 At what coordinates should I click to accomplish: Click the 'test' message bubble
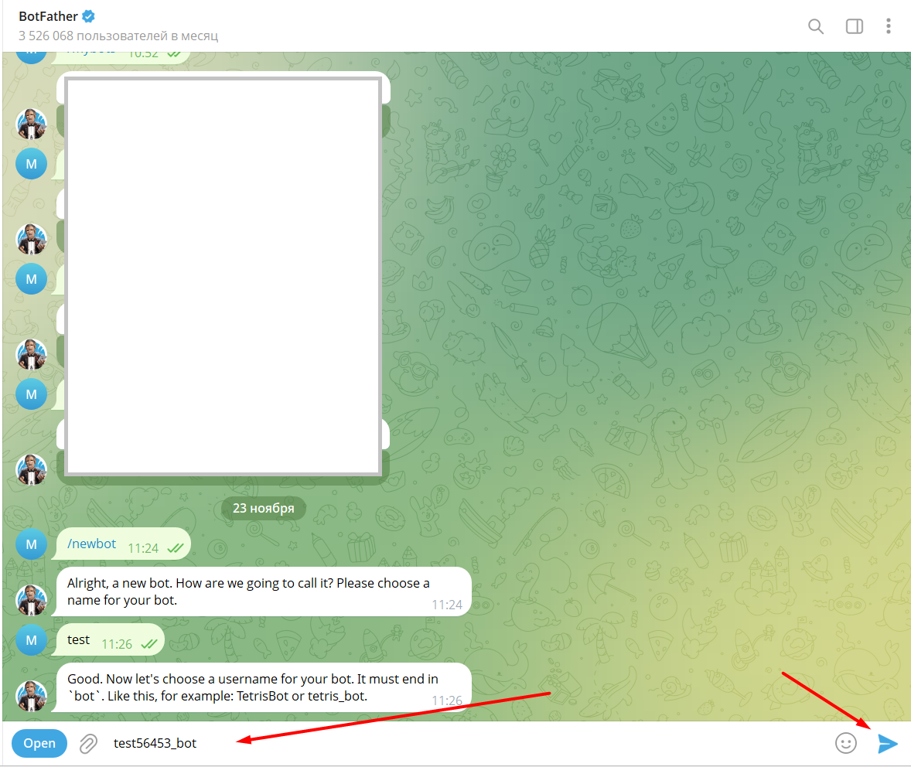click(x=108, y=639)
